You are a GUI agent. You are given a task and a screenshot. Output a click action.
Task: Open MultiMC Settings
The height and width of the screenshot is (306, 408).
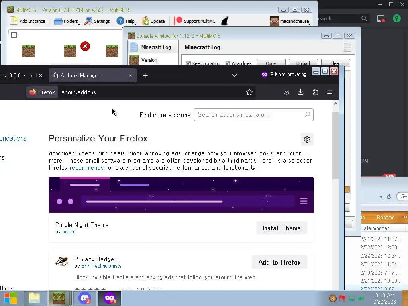coord(97,21)
